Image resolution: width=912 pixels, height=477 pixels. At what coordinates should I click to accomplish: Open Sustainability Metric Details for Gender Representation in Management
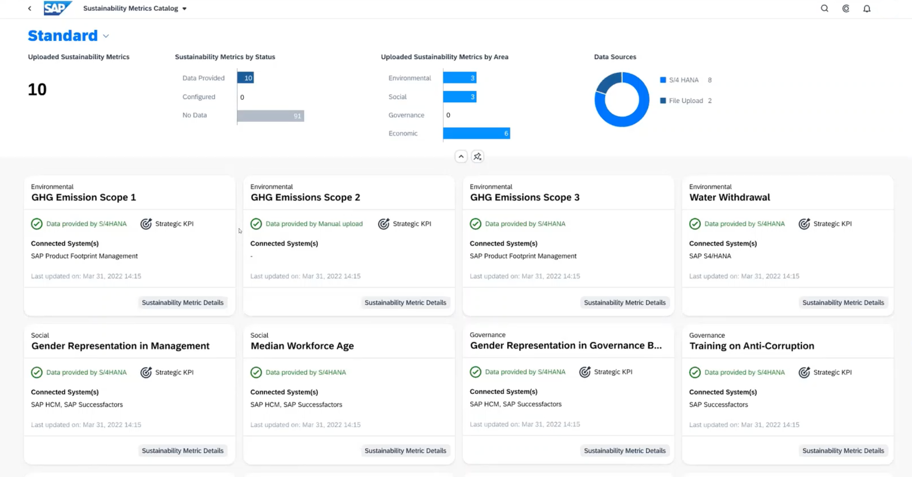[x=182, y=450]
